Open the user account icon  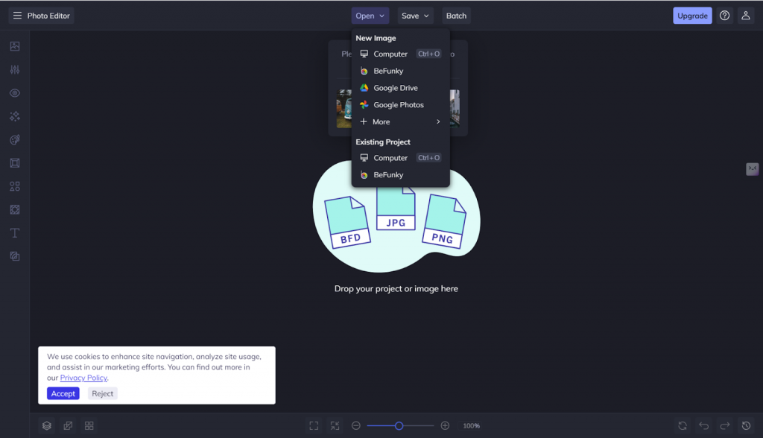(x=746, y=16)
